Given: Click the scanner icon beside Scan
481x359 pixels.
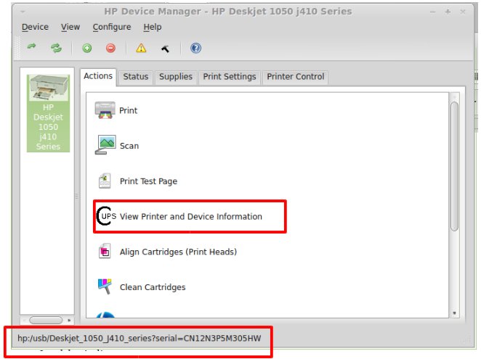Looking at the screenshot, I should coord(105,145).
